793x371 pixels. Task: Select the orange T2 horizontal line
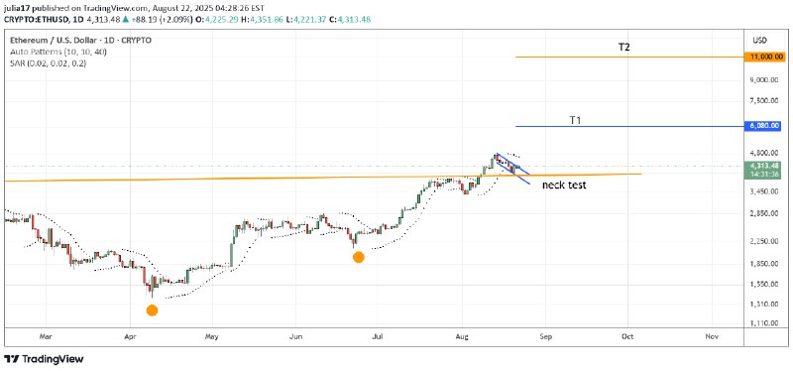pos(629,57)
